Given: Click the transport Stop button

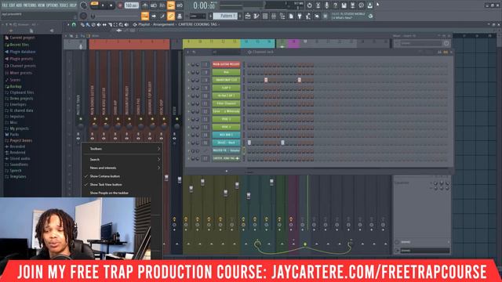Looking at the screenshot, I should click(x=111, y=5).
